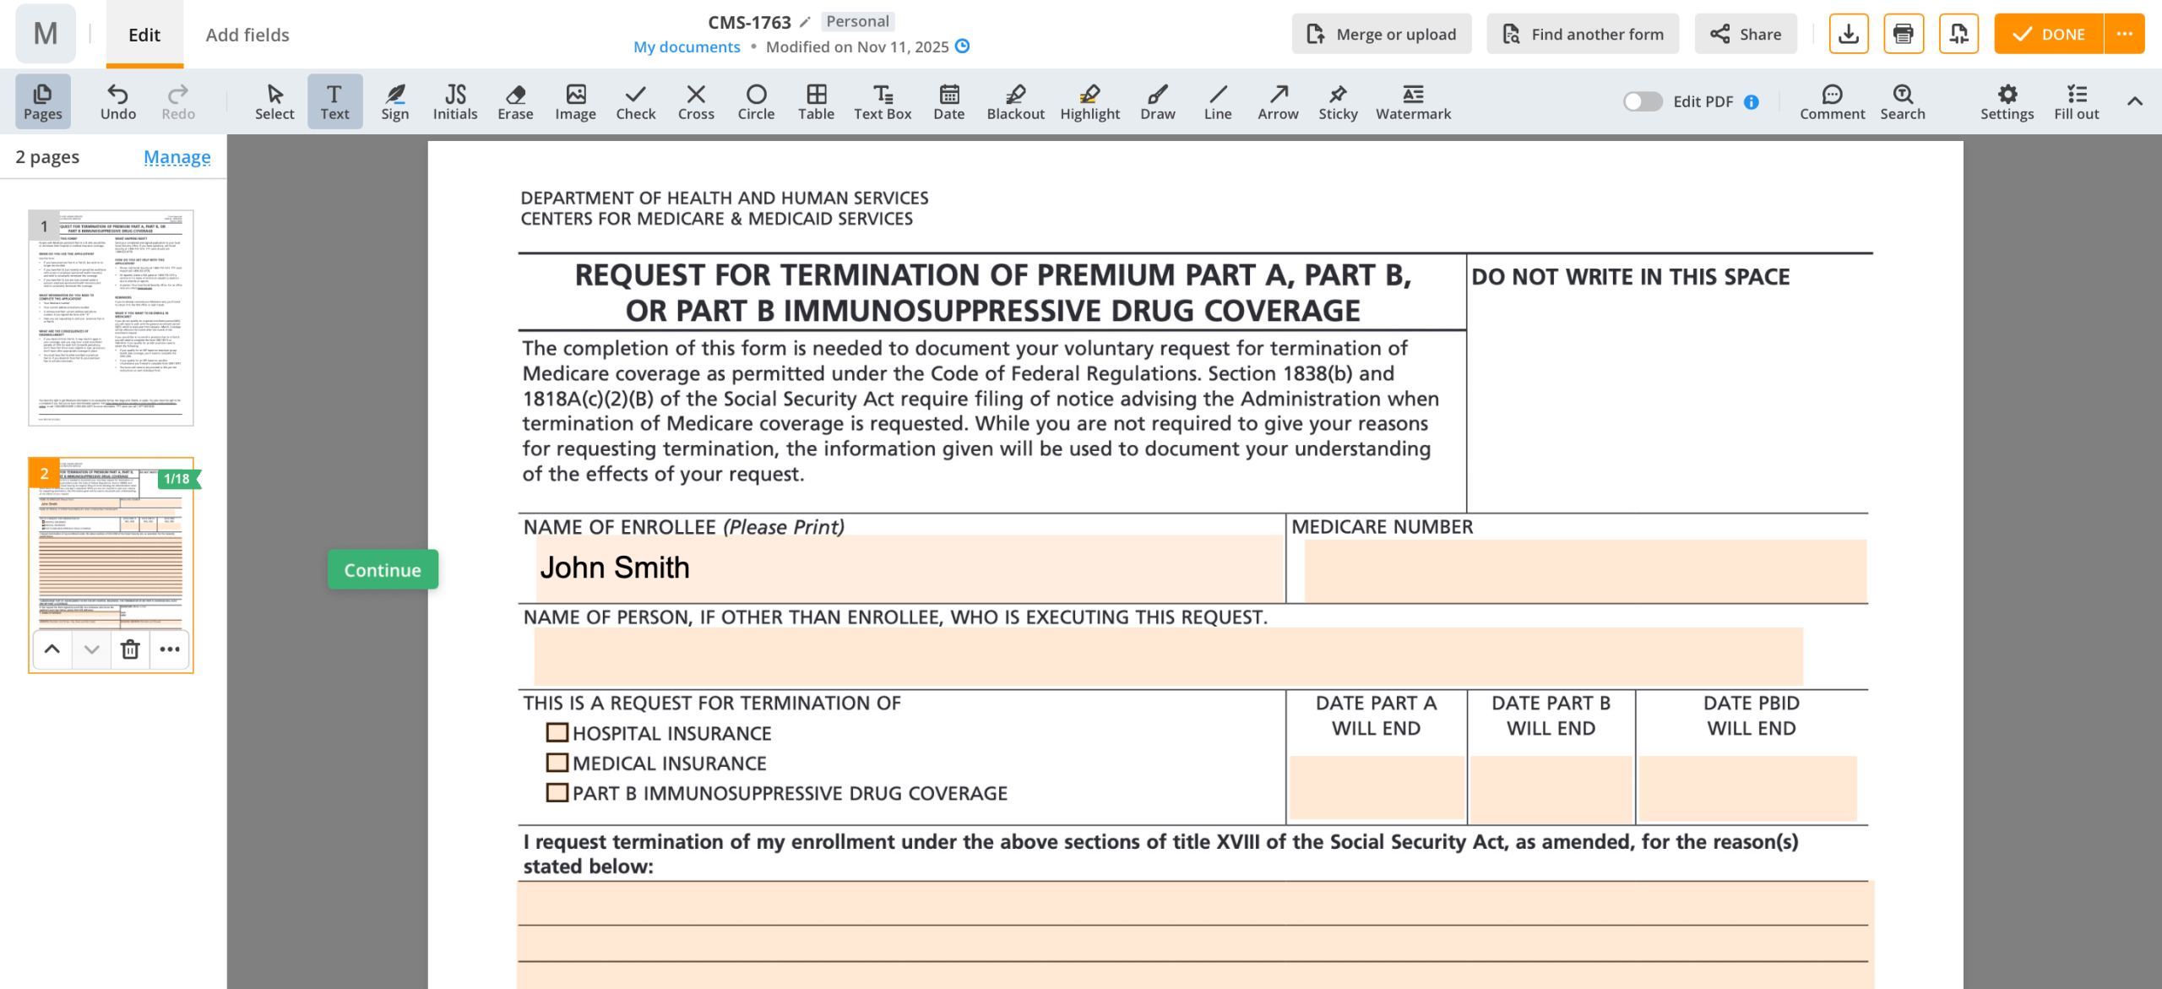Click the export page icon next to print
This screenshot has width=2162, height=989.
[1958, 34]
